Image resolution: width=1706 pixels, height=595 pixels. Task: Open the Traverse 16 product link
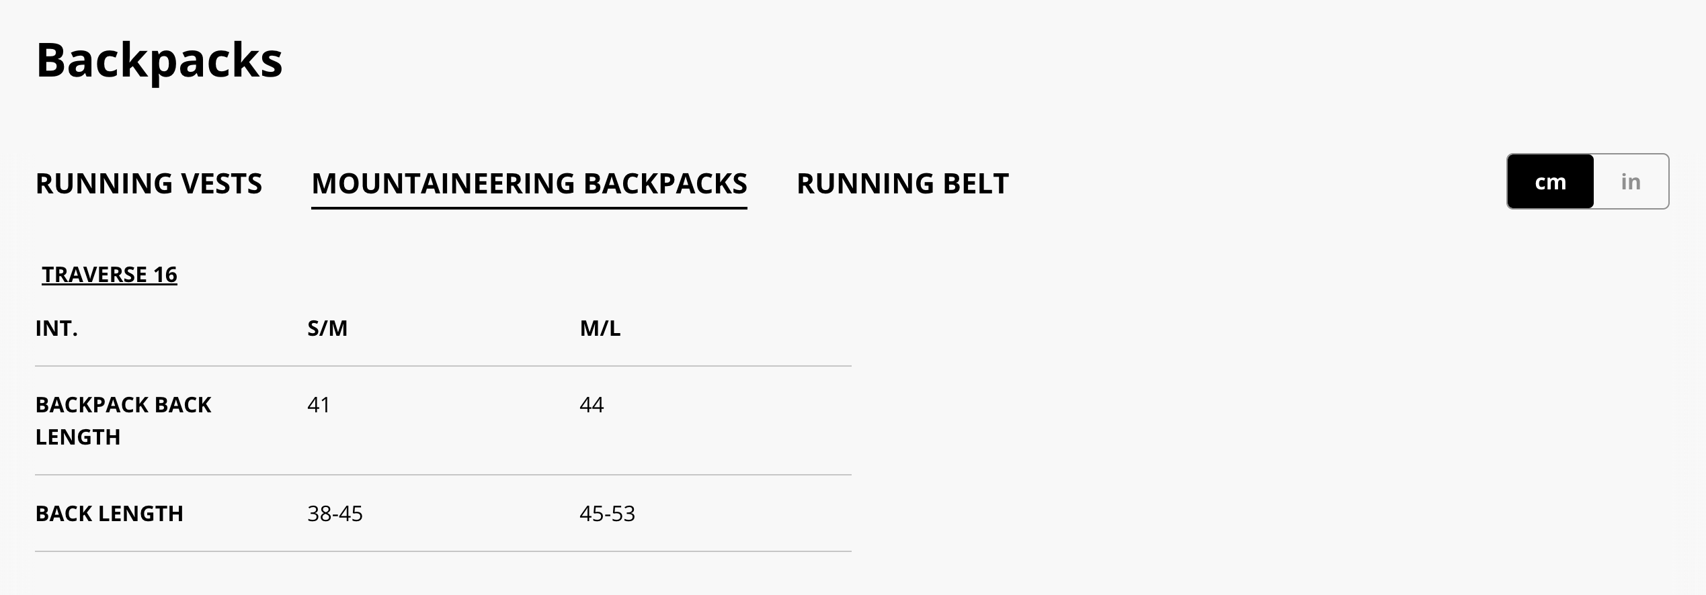(x=110, y=275)
